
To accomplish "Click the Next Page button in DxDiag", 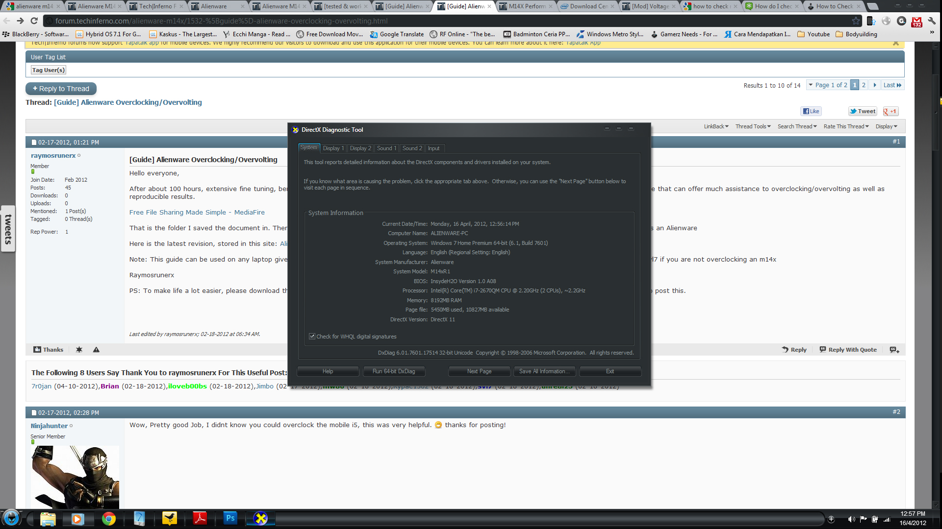I will (479, 371).
